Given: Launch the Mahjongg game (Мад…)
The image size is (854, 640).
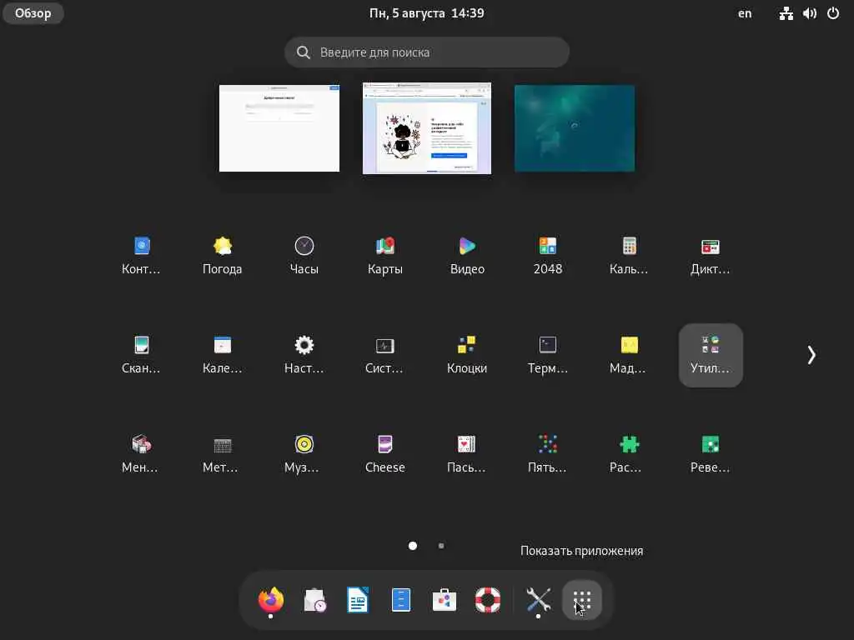Looking at the screenshot, I should tap(629, 355).
